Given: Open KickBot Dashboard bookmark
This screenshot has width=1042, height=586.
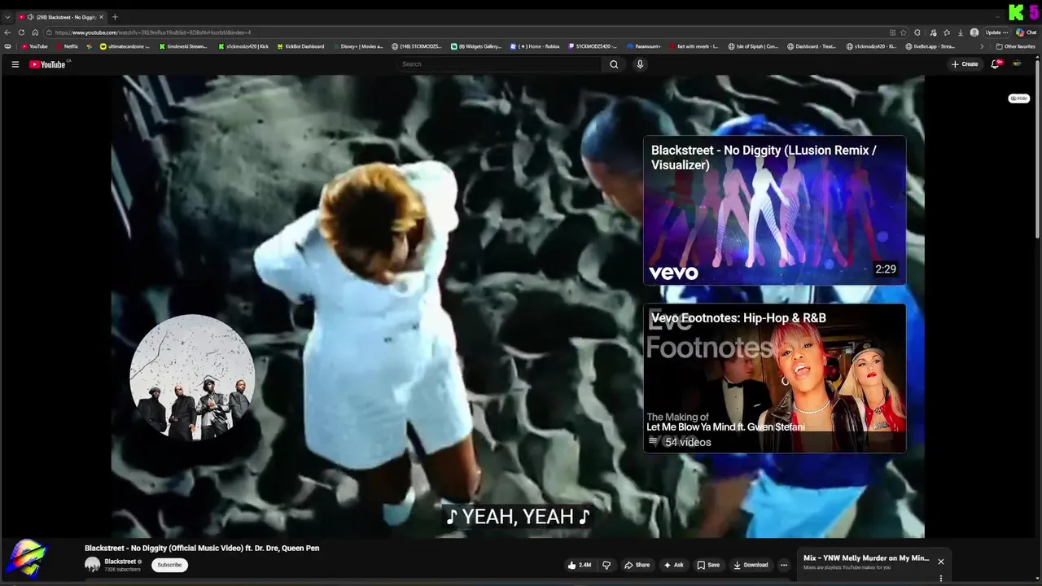Looking at the screenshot, I should 300,46.
